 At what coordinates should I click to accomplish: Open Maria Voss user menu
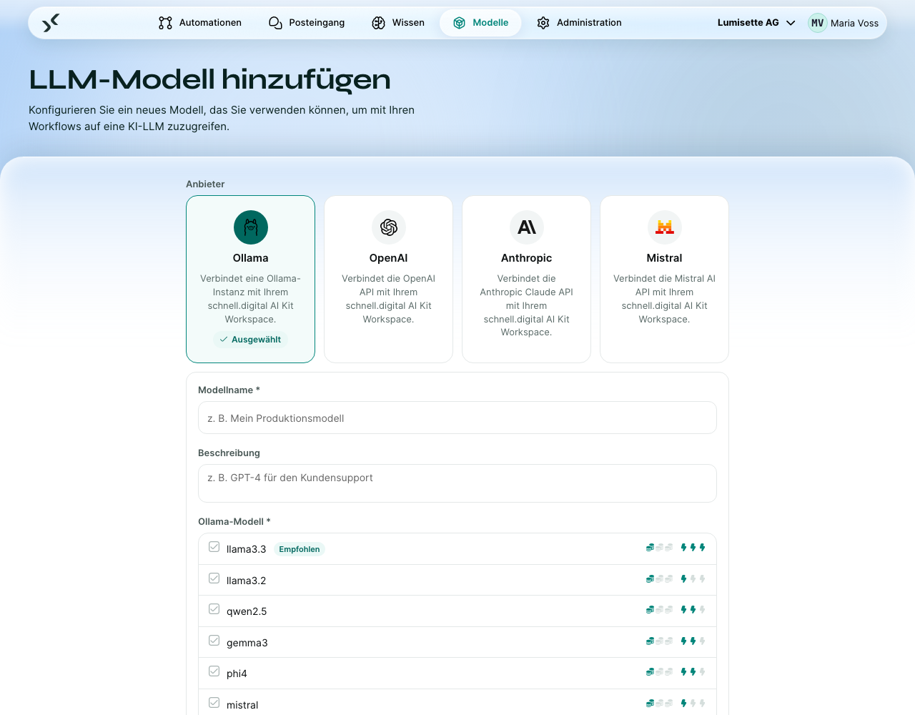844,23
